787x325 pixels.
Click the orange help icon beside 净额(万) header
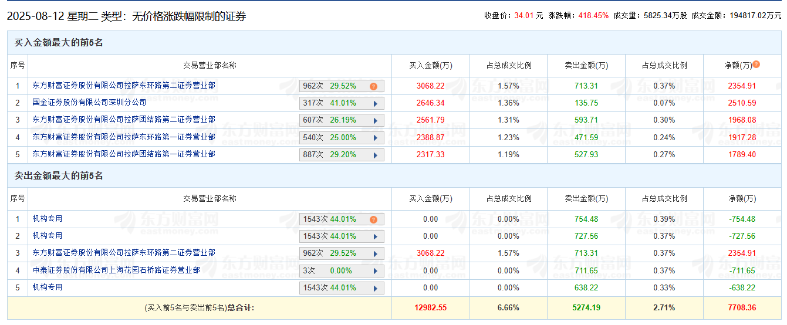756,65
